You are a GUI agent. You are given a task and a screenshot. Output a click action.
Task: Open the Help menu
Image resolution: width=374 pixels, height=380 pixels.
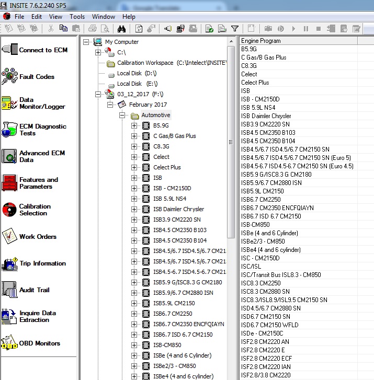(129, 17)
